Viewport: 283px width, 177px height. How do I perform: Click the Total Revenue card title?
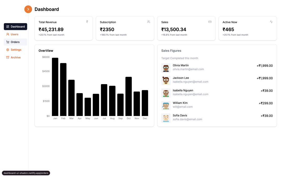click(47, 22)
